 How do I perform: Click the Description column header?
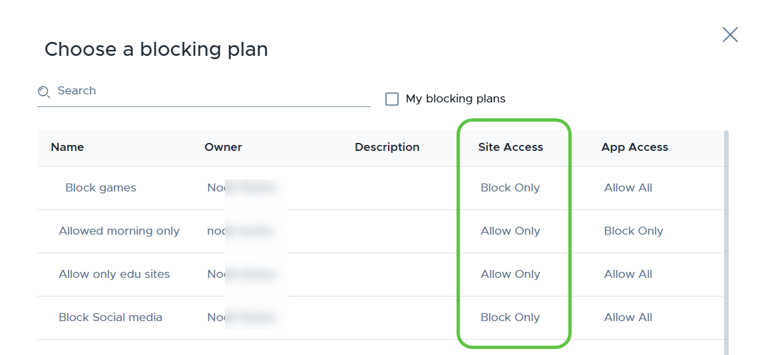387,147
